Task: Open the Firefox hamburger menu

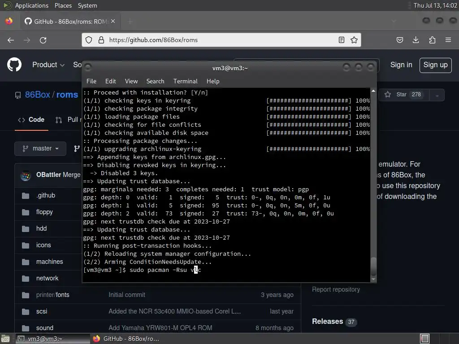Action: click(448, 40)
